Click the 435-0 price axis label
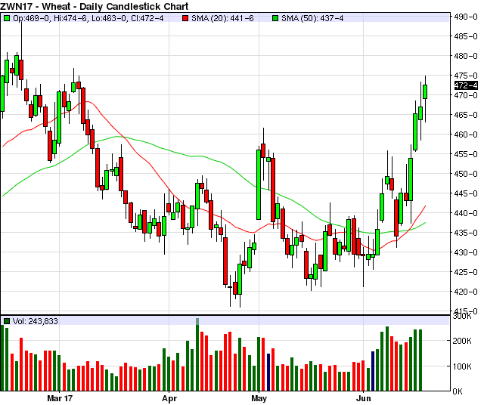The image size is (484, 405). click(466, 233)
